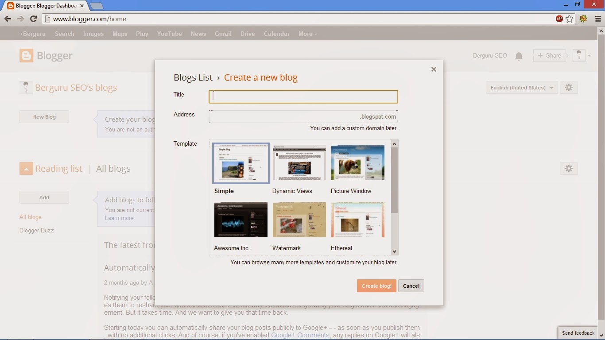Select the Awesome Inc. template thumbnail
This screenshot has height=340, width=605.
tap(241, 220)
